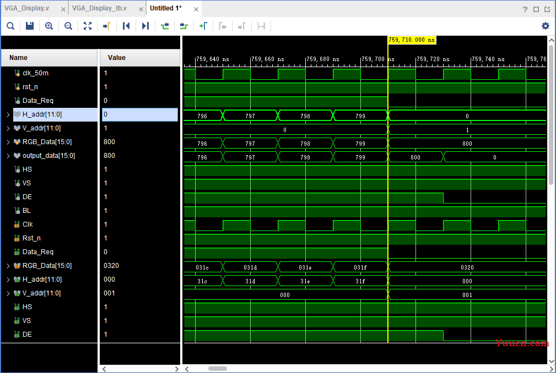Expand the upper V_addr[11:0] bus
The width and height of the screenshot is (556, 373).
pyautogui.click(x=8, y=128)
